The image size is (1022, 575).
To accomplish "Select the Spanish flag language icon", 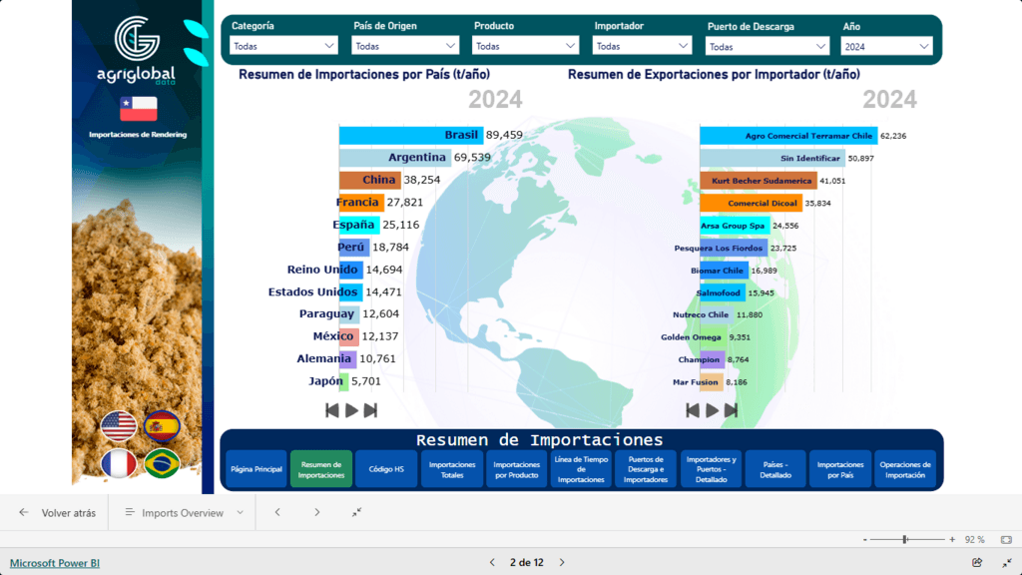I will coord(162,424).
